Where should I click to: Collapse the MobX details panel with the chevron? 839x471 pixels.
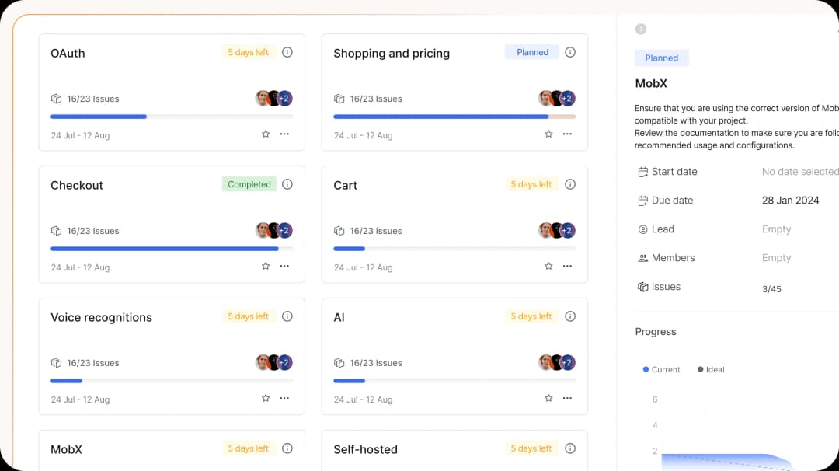point(640,29)
